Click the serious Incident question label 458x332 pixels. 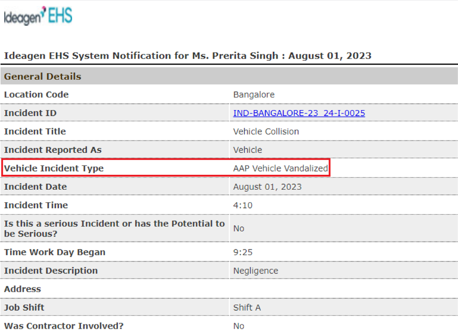click(x=114, y=228)
